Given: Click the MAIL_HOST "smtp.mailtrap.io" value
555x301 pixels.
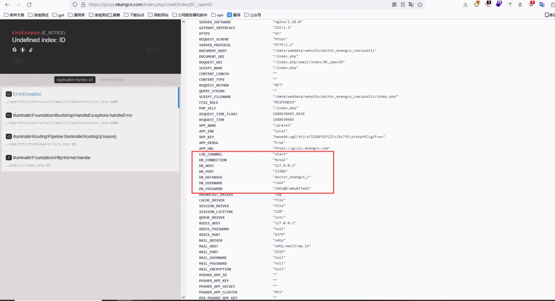Looking at the screenshot, I should [292, 246].
